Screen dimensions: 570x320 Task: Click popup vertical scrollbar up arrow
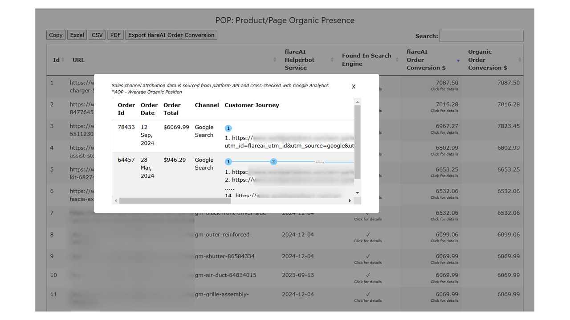tap(357, 102)
